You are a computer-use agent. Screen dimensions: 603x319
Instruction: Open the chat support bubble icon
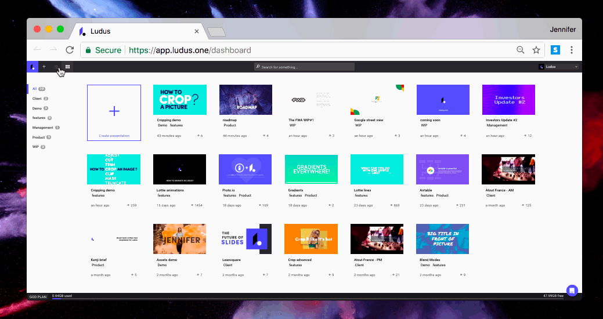[572, 291]
